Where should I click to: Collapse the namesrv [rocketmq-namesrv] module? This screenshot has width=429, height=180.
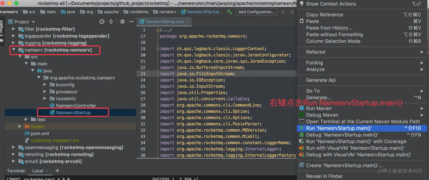(x=13, y=50)
